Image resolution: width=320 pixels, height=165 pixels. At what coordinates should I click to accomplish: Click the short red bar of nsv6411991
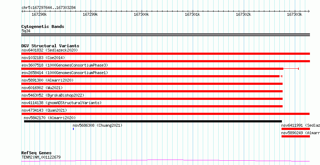click(x=296, y=129)
